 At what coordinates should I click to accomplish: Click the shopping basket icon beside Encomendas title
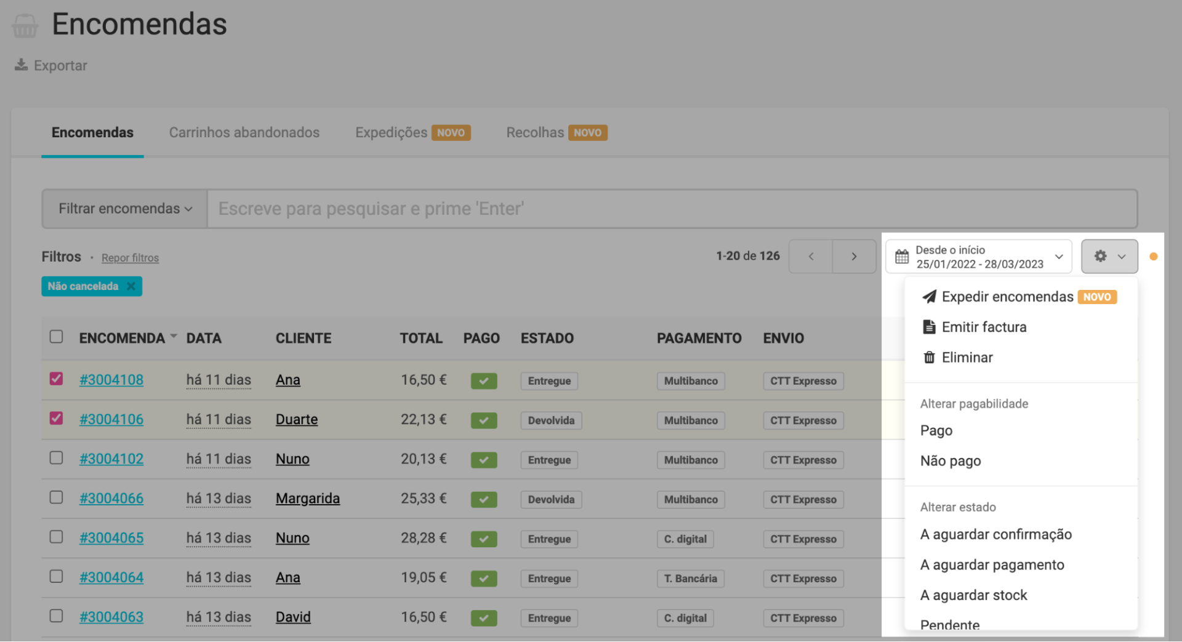click(x=25, y=26)
